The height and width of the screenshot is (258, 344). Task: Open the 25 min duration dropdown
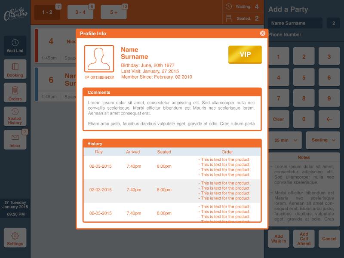tap(285, 140)
